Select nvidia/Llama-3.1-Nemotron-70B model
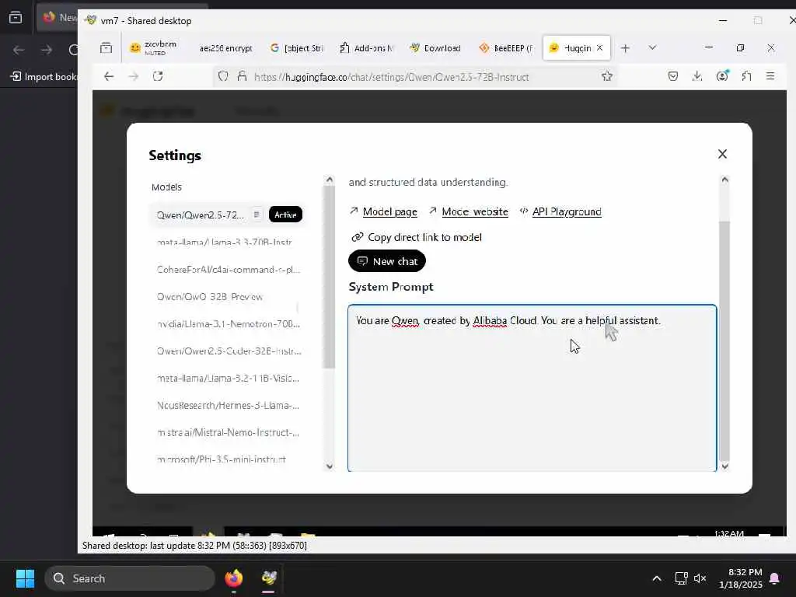796x597 pixels. click(x=229, y=324)
